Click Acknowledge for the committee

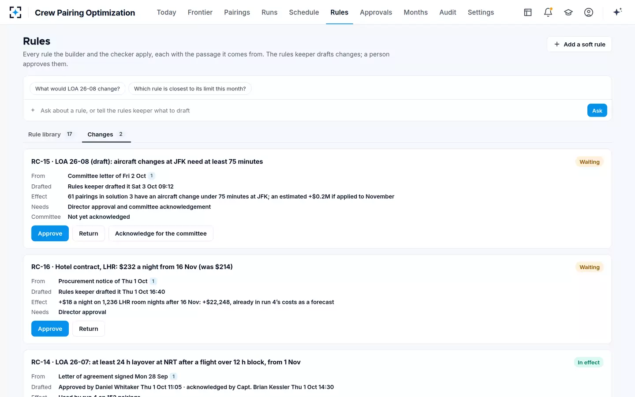(161, 234)
